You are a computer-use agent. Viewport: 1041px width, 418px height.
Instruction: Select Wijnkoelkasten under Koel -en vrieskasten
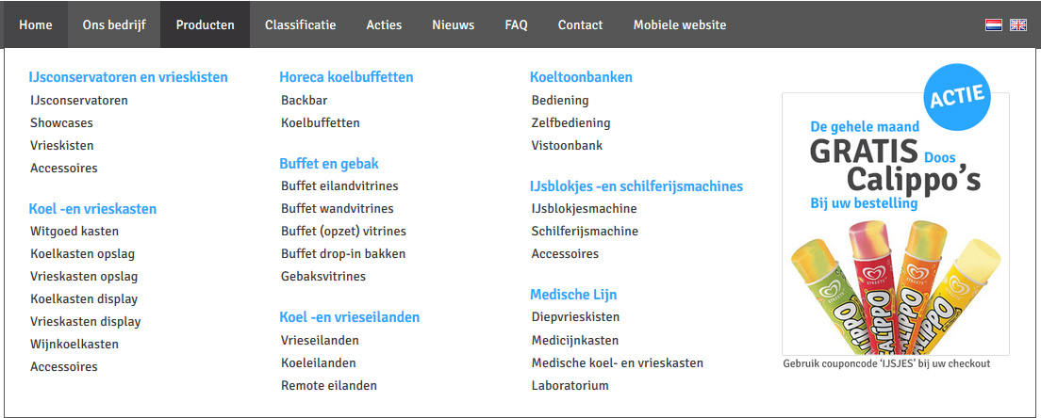[x=74, y=344]
